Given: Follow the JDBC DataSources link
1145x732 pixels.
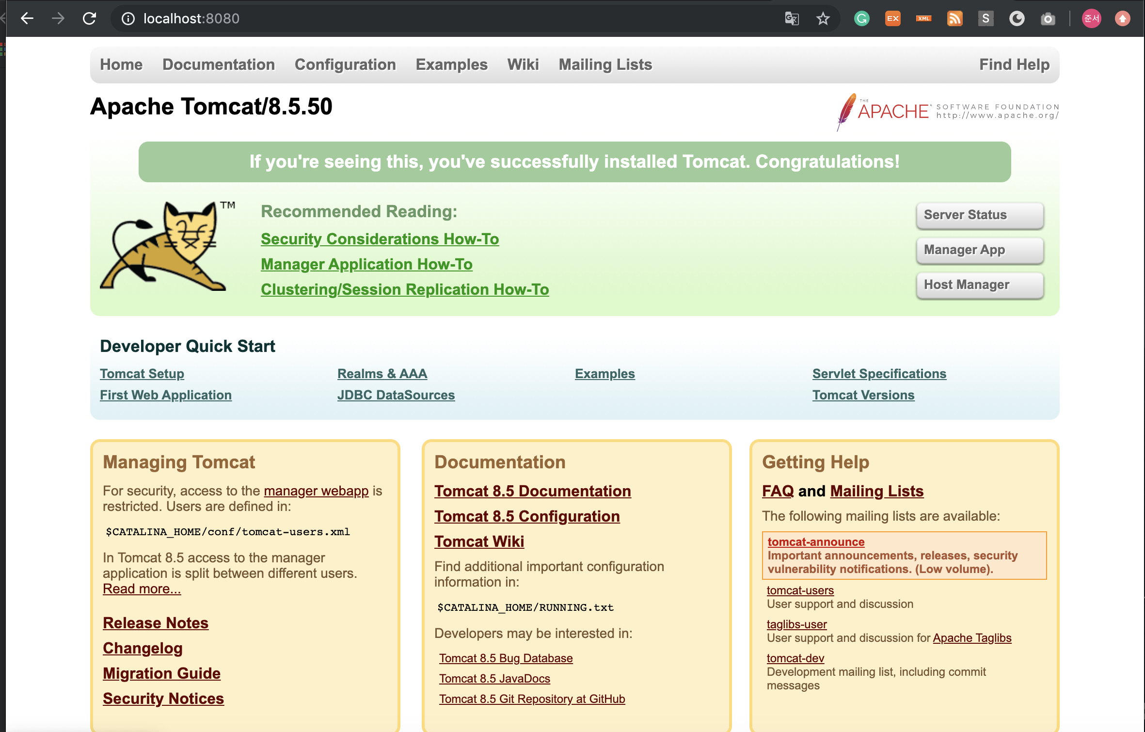Looking at the screenshot, I should (x=396, y=395).
